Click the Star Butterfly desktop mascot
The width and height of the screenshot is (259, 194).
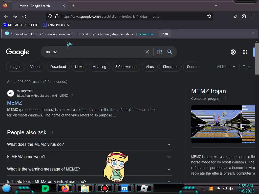pyautogui.click(x=116, y=167)
